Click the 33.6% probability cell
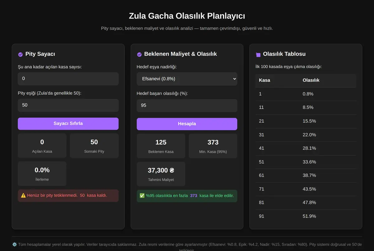The image size is (374, 251). [328, 162]
